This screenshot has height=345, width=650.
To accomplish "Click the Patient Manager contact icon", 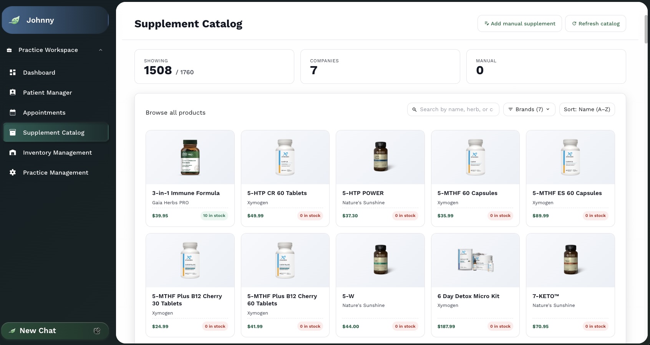I will pyautogui.click(x=13, y=92).
